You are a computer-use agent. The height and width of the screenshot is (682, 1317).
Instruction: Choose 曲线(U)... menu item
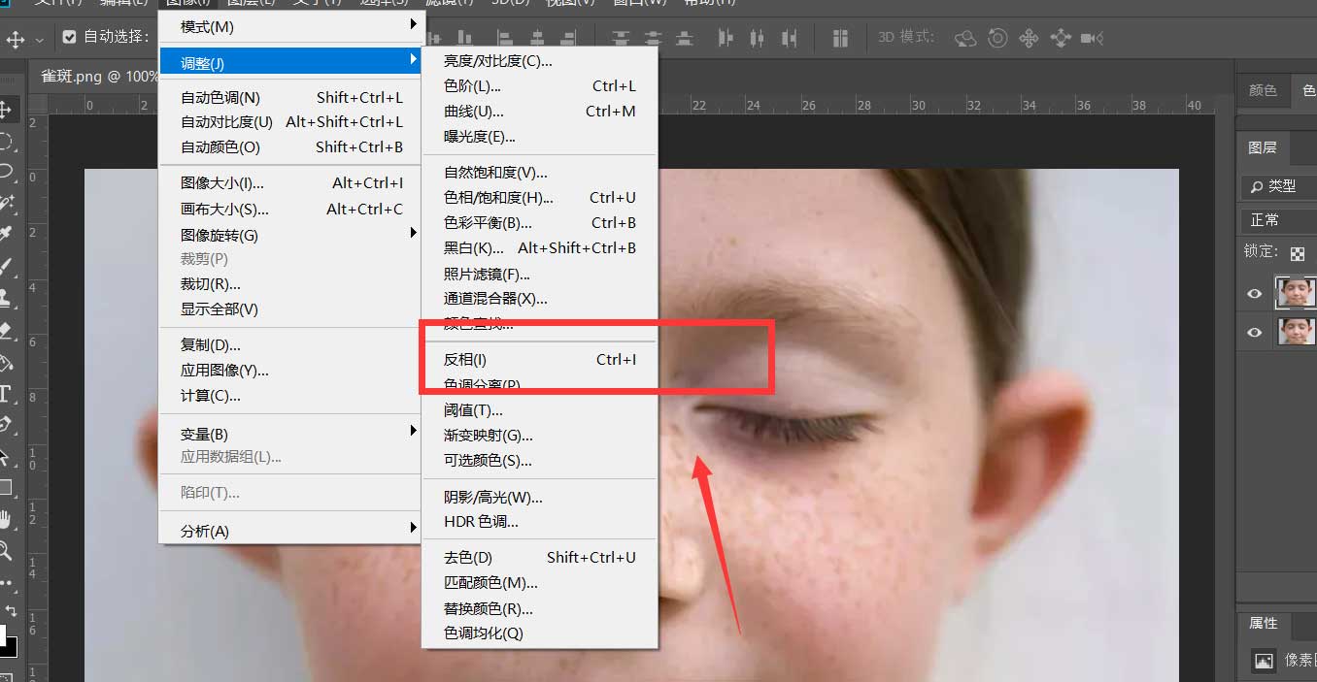coord(540,112)
